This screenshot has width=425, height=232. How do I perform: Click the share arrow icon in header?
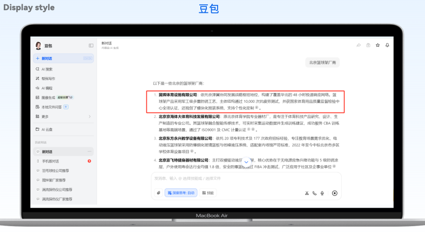[359, 45]
